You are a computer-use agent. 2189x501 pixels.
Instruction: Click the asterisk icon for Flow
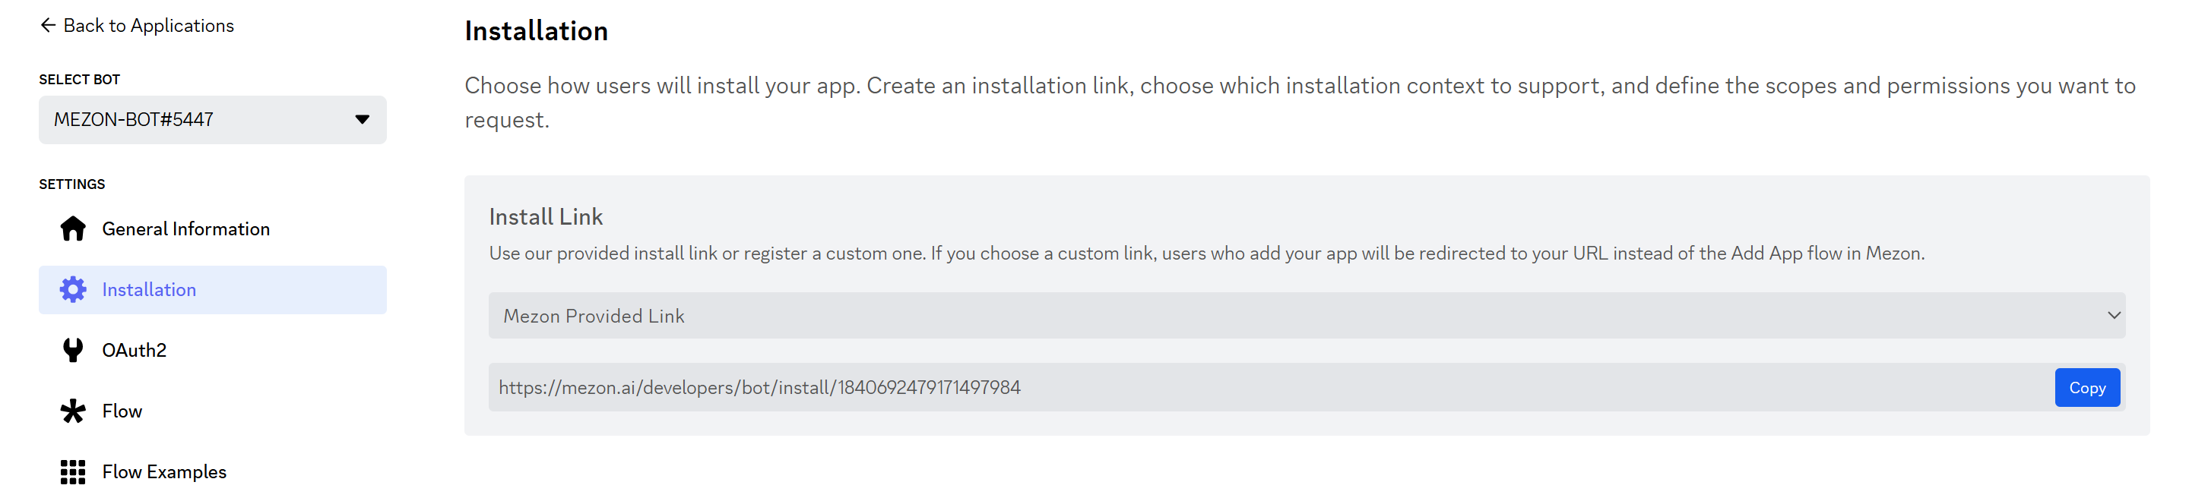73,411
